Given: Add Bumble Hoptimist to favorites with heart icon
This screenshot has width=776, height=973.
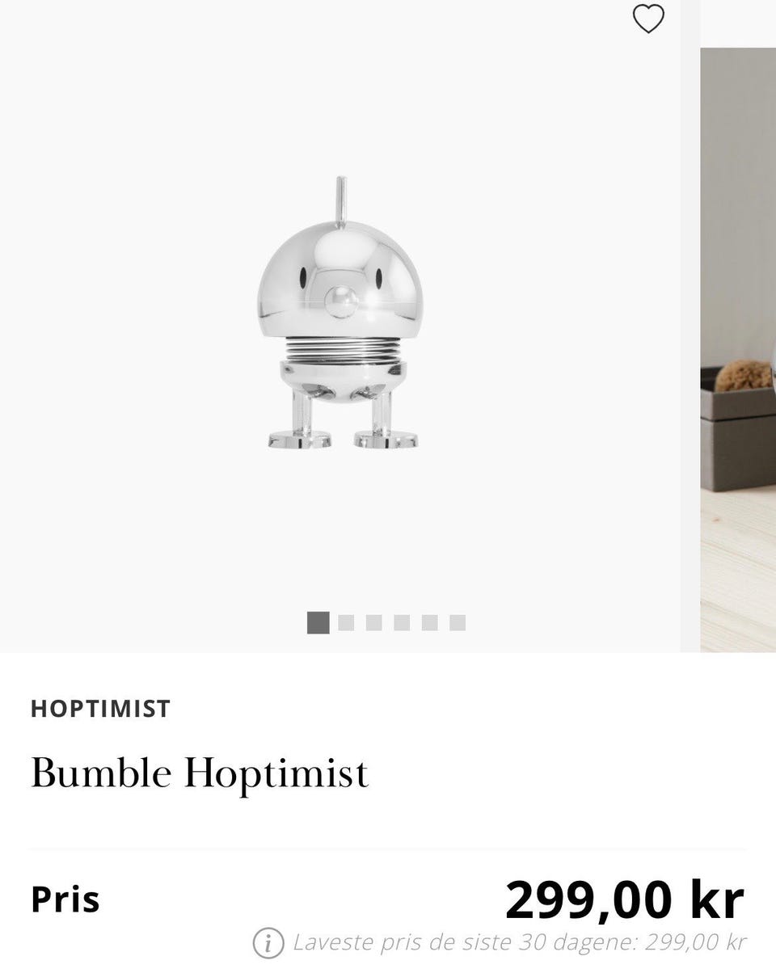Looking at the screenshot, I should [648, 19].
